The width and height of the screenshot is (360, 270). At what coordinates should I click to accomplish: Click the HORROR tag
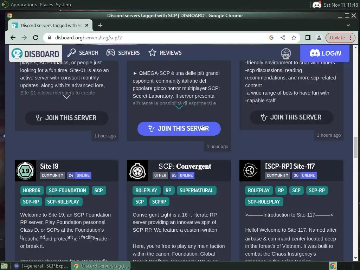[x=32, y=190]
